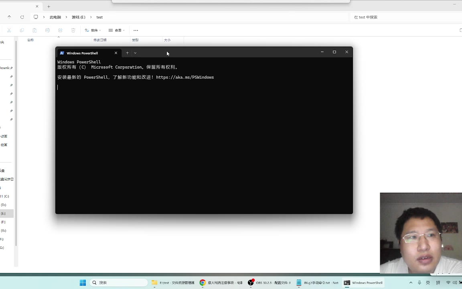Image resolution: width=462 pixels, height=289 pixels.
Task: Switch to Chrome window in taskbar
Action: point(221,283)
